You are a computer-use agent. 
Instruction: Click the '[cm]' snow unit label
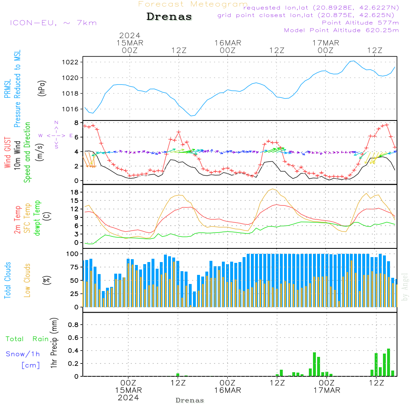(x=31, y=366)
